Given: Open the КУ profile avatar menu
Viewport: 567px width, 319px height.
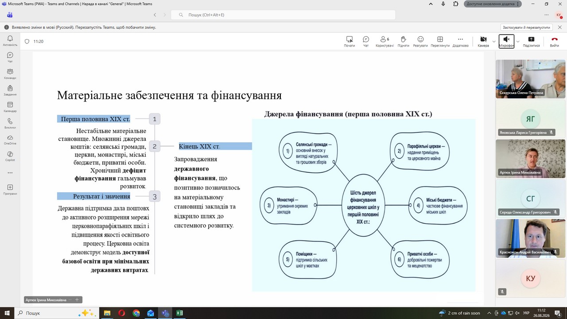Looking at the screenshot, I should [x=559, y=15].
